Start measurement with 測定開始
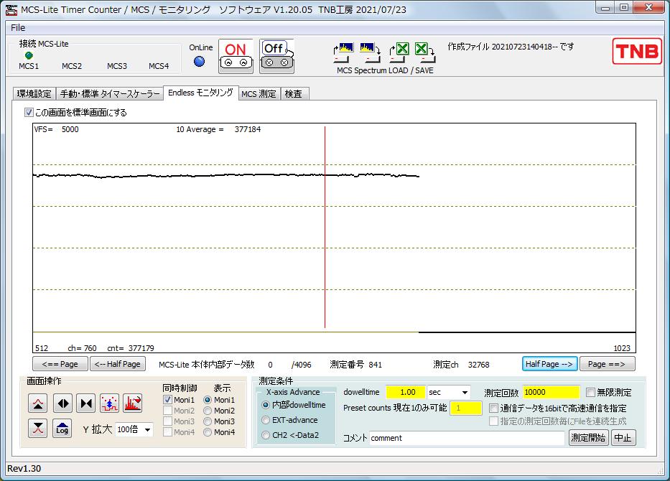This screenshot has width=670, height=481. (588, 438)
